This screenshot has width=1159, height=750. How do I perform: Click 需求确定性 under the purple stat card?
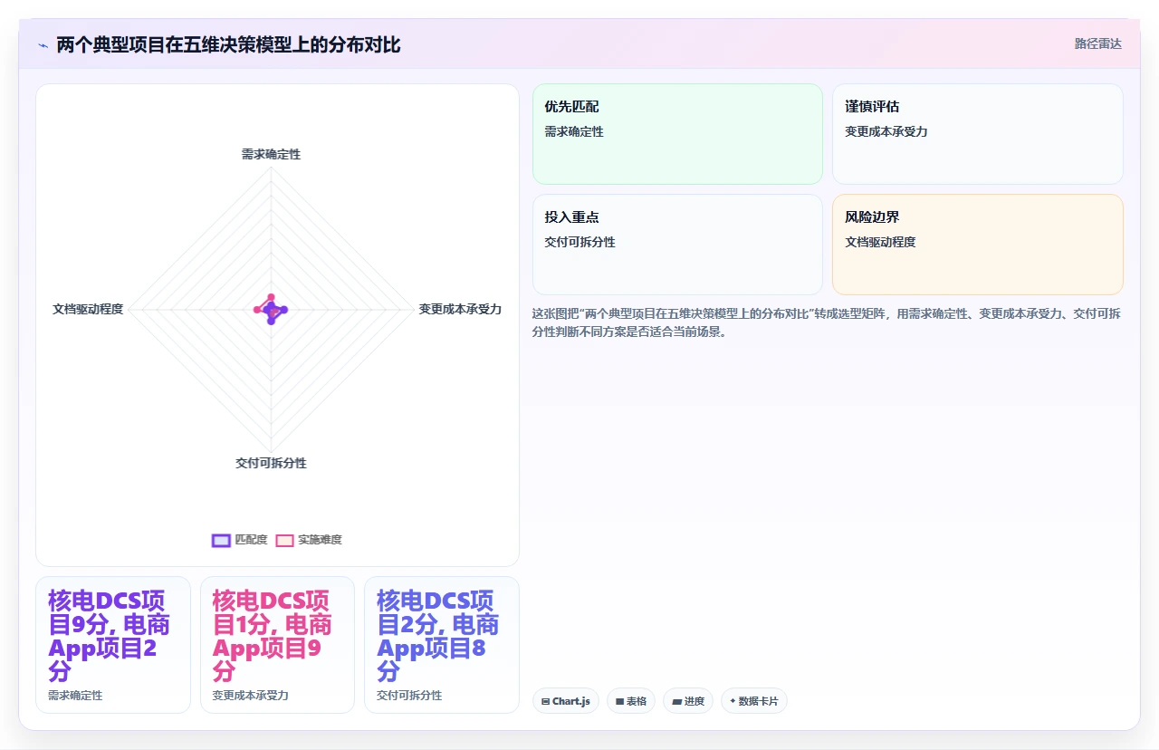click(x=75, y=696)
